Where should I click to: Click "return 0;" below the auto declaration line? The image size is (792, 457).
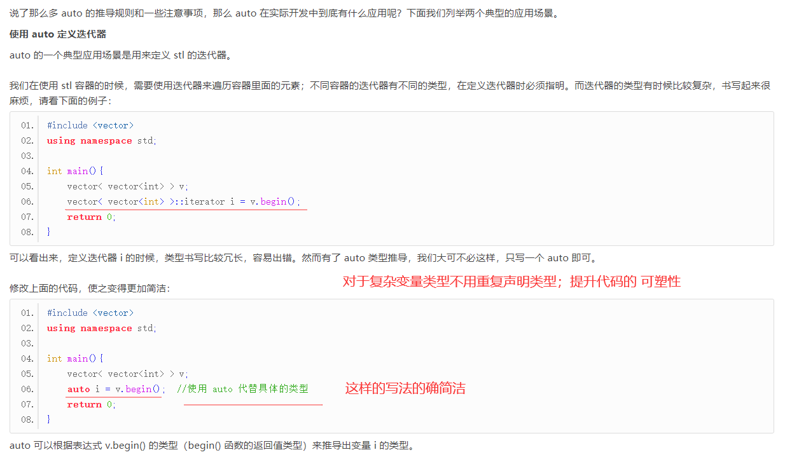pyautogui.click(x=92, y=404)
